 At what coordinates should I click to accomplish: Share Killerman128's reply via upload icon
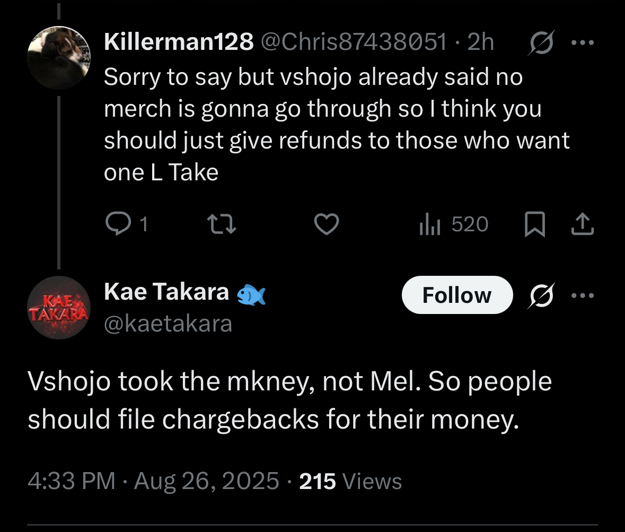583,224
